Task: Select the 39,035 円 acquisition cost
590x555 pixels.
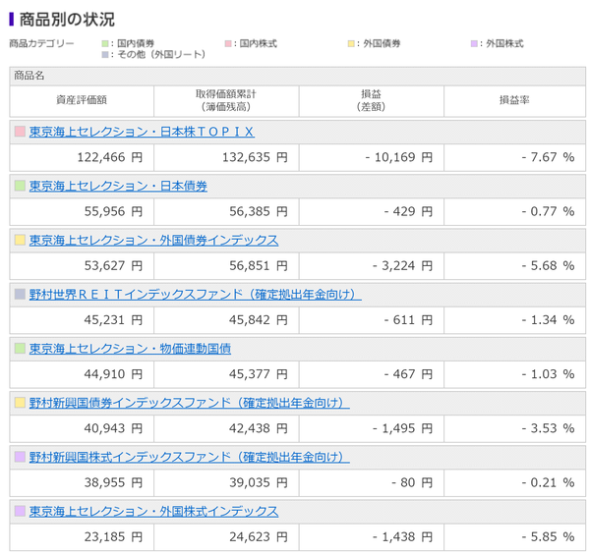Action: (x=259, y=483)
